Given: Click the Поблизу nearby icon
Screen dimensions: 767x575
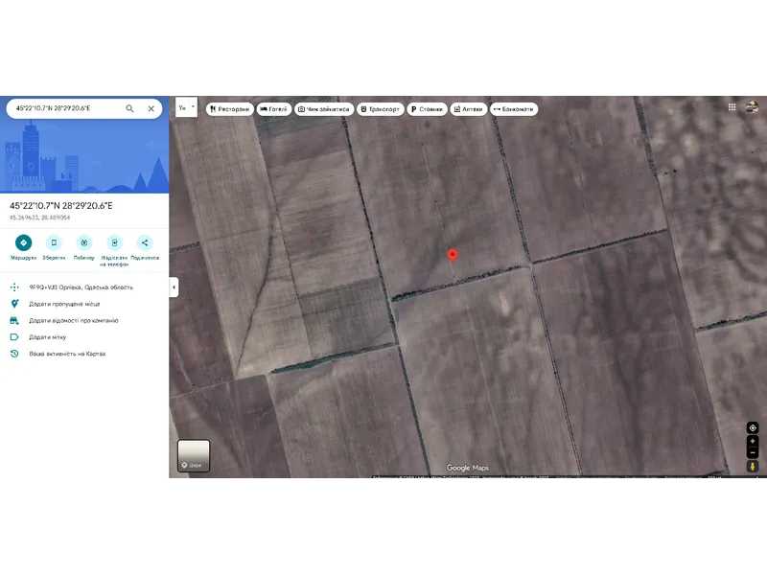Looking at the screenshot, I should 84,242.
